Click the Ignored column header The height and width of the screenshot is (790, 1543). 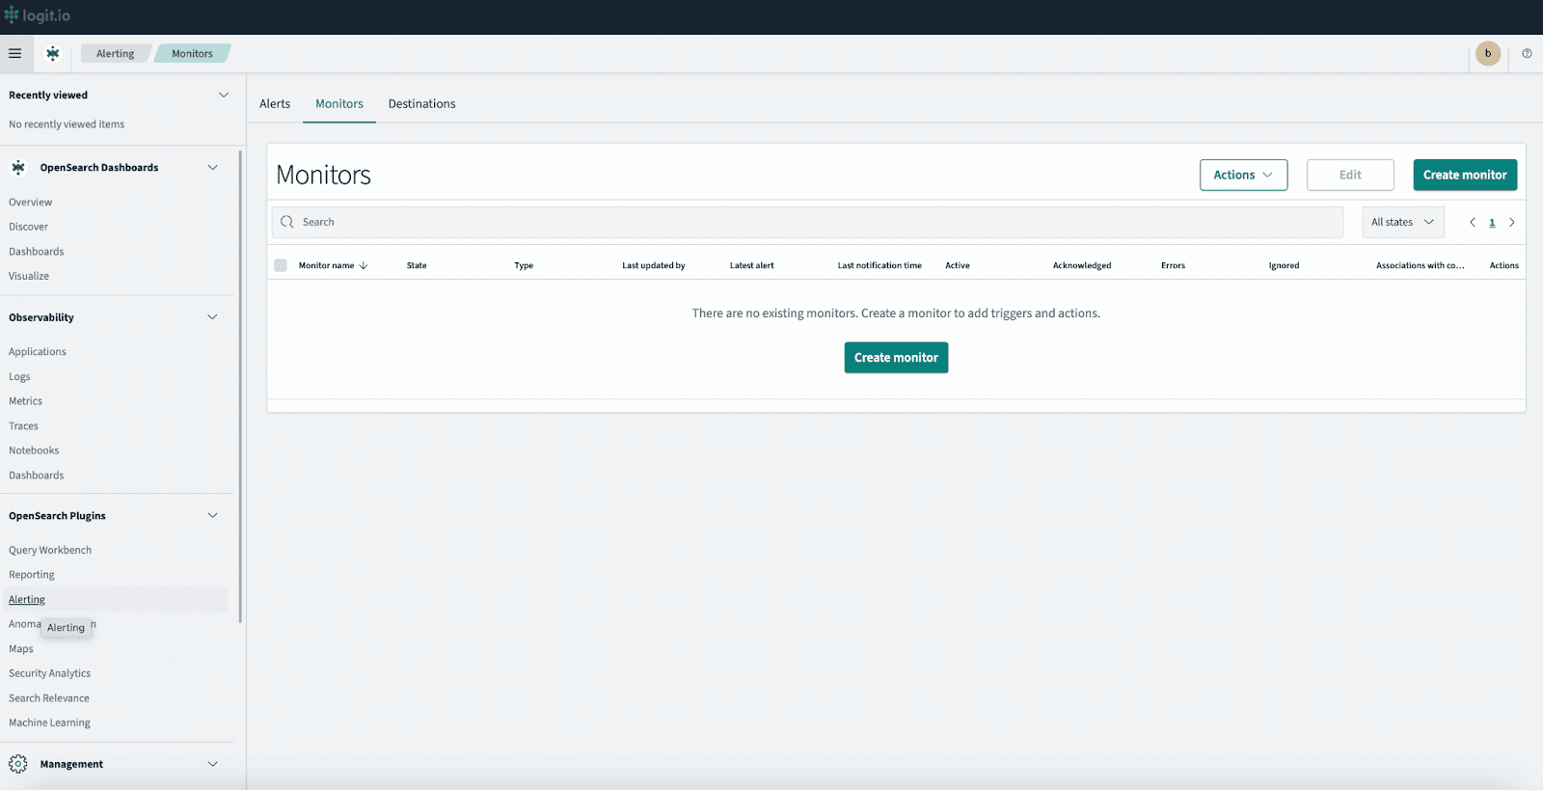(x=1285, y=265)
